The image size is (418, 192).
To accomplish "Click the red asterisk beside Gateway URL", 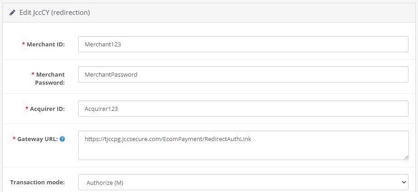I will (x=14, y=139).
